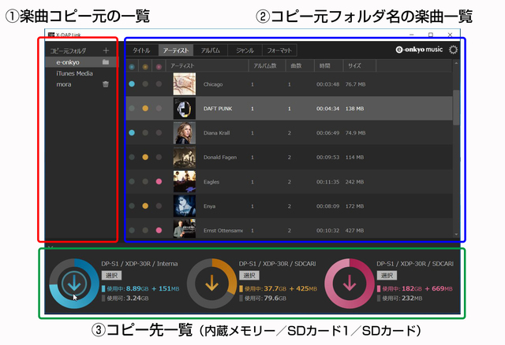
Task: Click scrollbar down arrow in artist list
Action: coord(456,235)
